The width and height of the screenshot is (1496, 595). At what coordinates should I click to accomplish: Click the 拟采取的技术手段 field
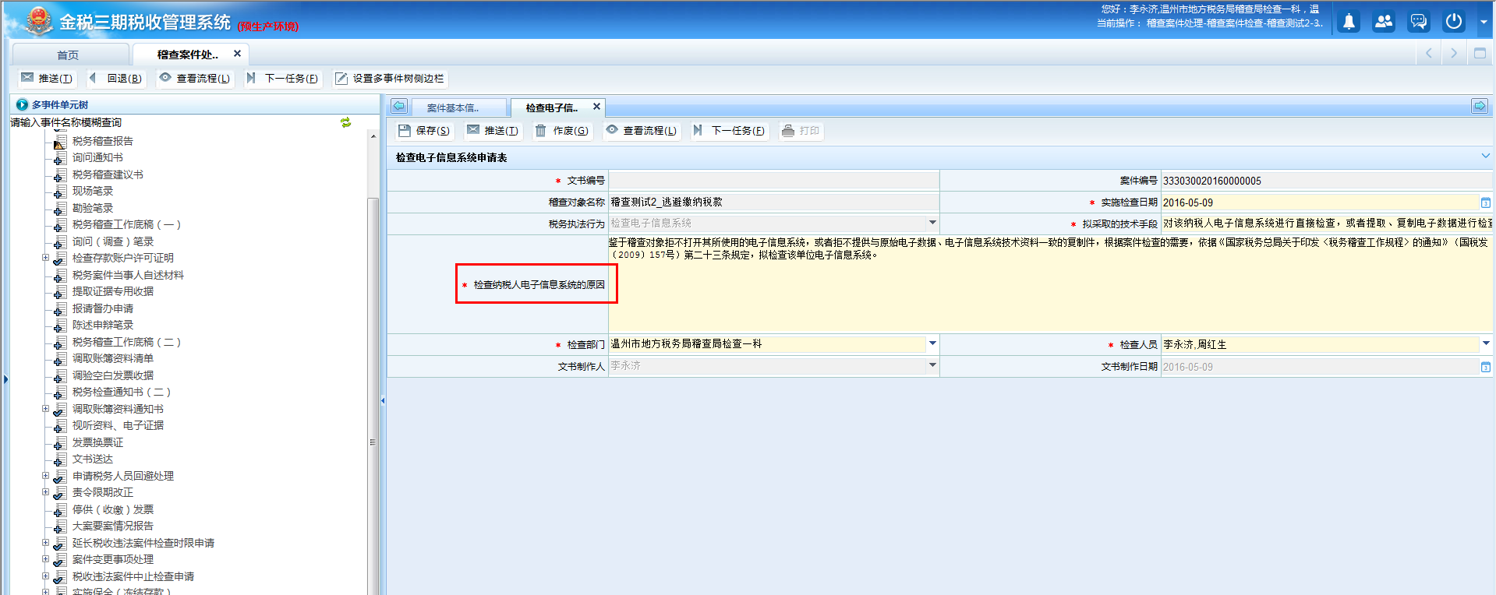point(1328,224)
